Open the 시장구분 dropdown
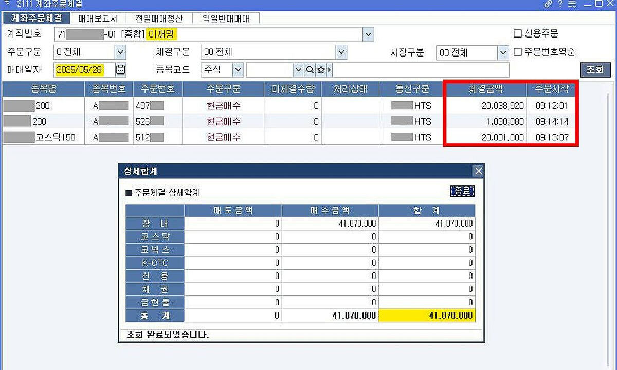Viewport: 617px width, 370px height. coord(502,52)
